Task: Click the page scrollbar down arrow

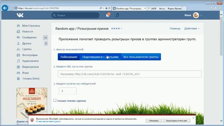Action: (221, 121)
